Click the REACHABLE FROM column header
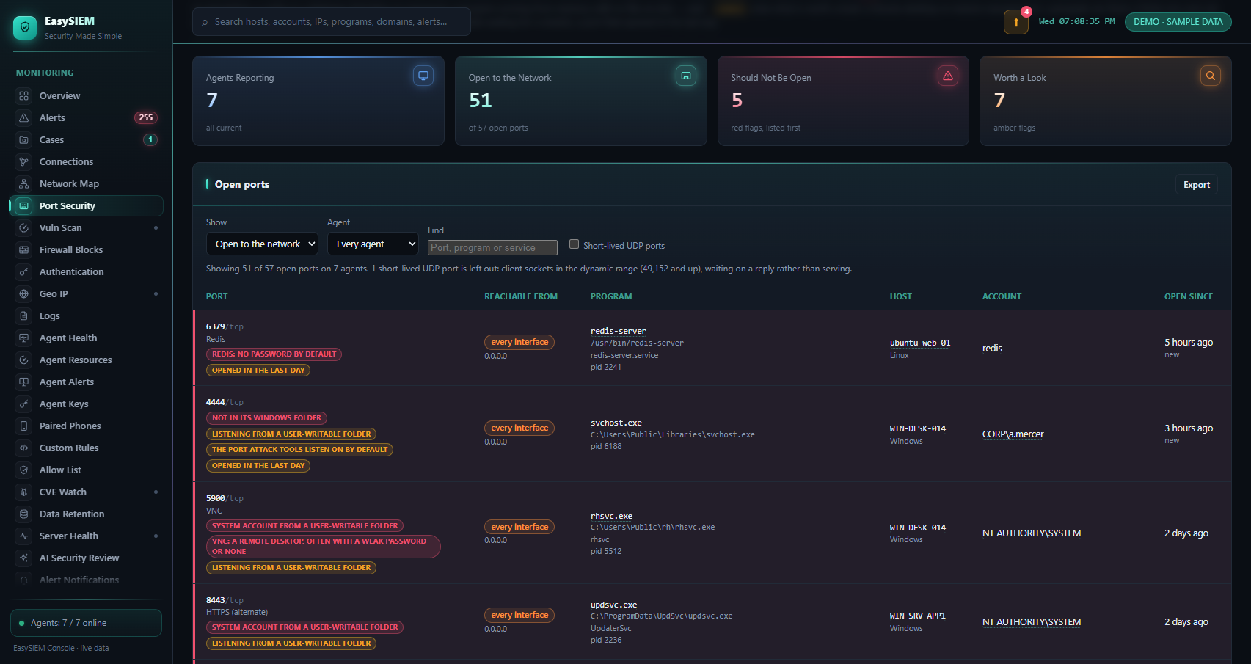Screen dimensions: 1251x664 pyautogui.click(x=521, y=296)
